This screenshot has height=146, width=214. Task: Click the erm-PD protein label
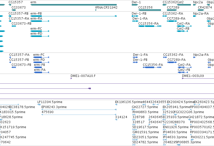(39, 60)
